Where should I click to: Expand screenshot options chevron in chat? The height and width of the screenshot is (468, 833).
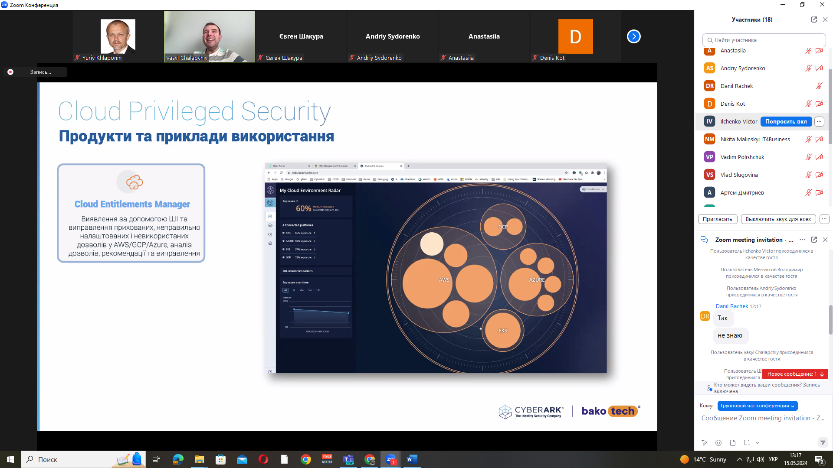tap(758, 443)
